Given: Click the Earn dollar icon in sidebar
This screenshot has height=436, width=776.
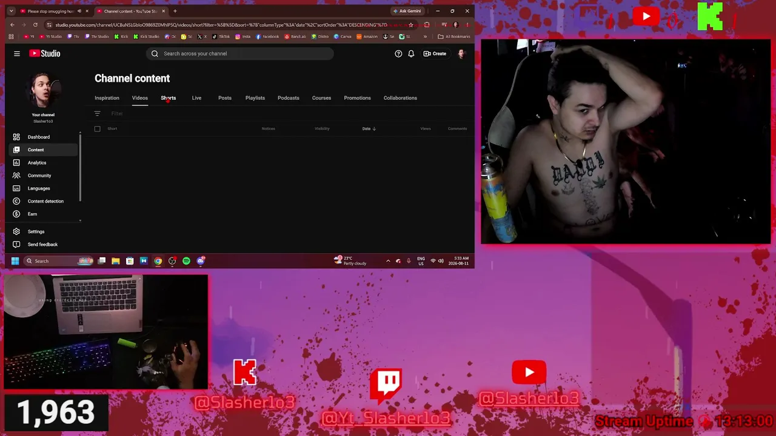Looking at the screenshot, I should [16, 214].
